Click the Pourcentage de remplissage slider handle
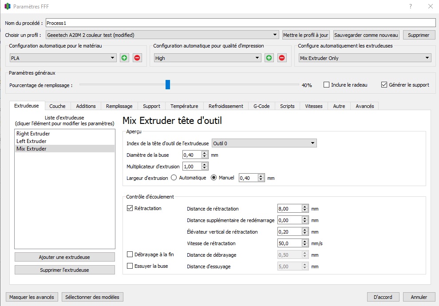Screen dimensions: 439x306 pos(168,84)
